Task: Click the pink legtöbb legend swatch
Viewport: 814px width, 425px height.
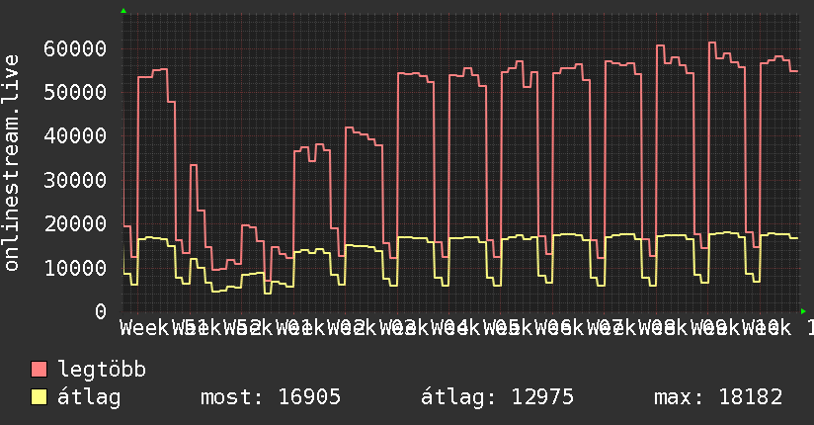Action: pyautogui.click(x=39, y=370)
